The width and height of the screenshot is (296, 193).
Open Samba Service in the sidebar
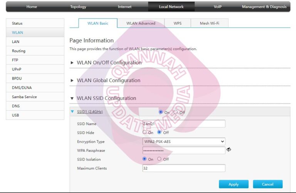coord(24,97)
